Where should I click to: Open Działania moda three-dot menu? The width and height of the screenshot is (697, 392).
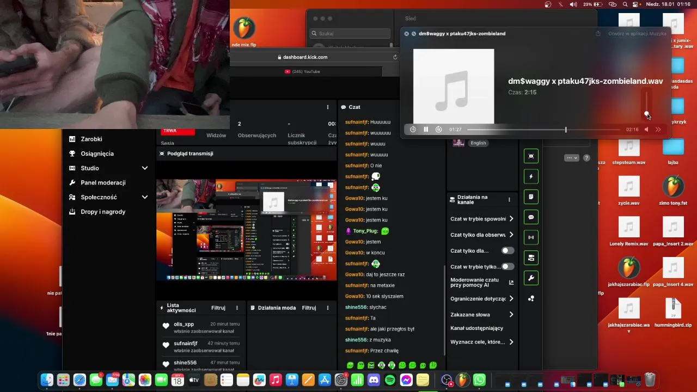pyautogui.click(x=328, y=308)
